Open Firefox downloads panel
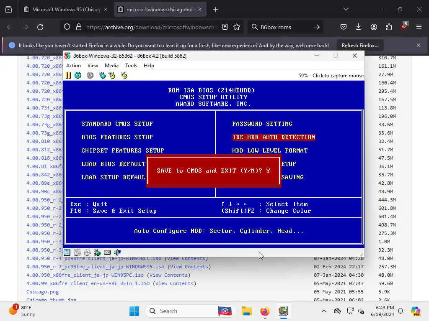The height and width of the screenshot is (321, 429). coord(359,27)
